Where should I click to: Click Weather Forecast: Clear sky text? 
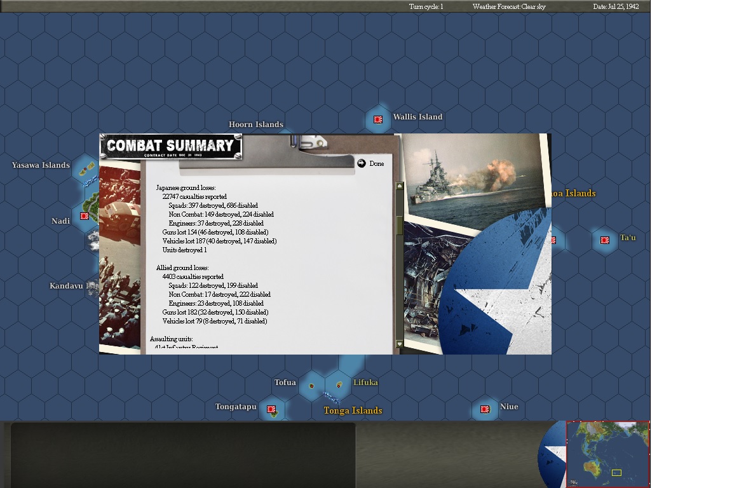(x=509, y=6)
